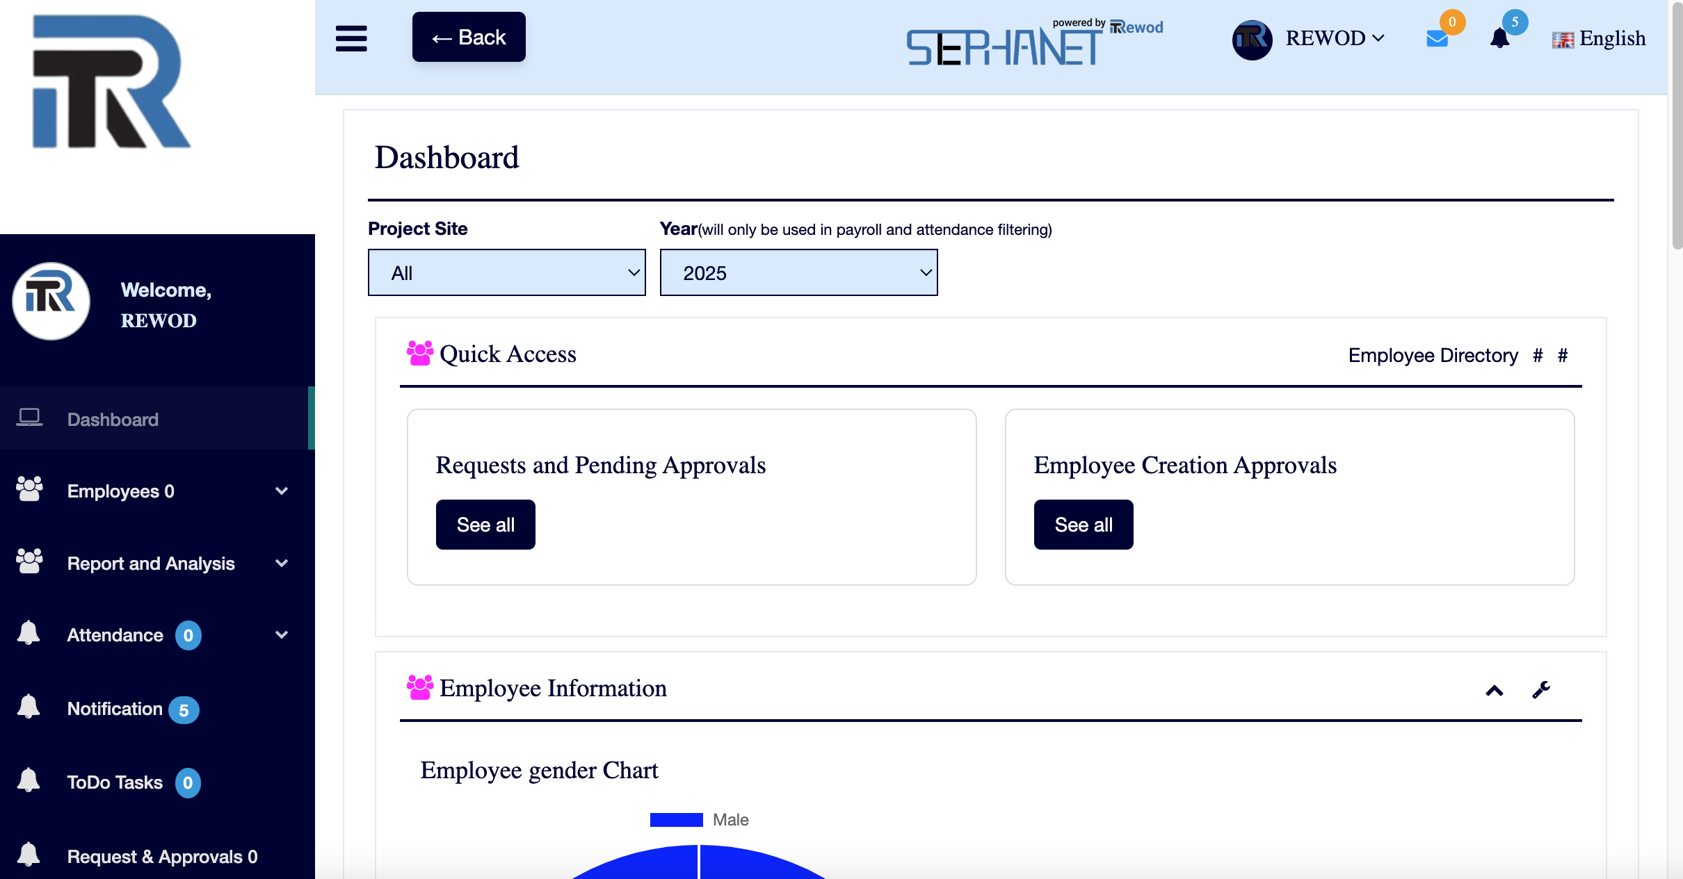Screen dimensions: 1683x879
Task: Click the blue Male legend swatch
Action: (x=675, y=819)
